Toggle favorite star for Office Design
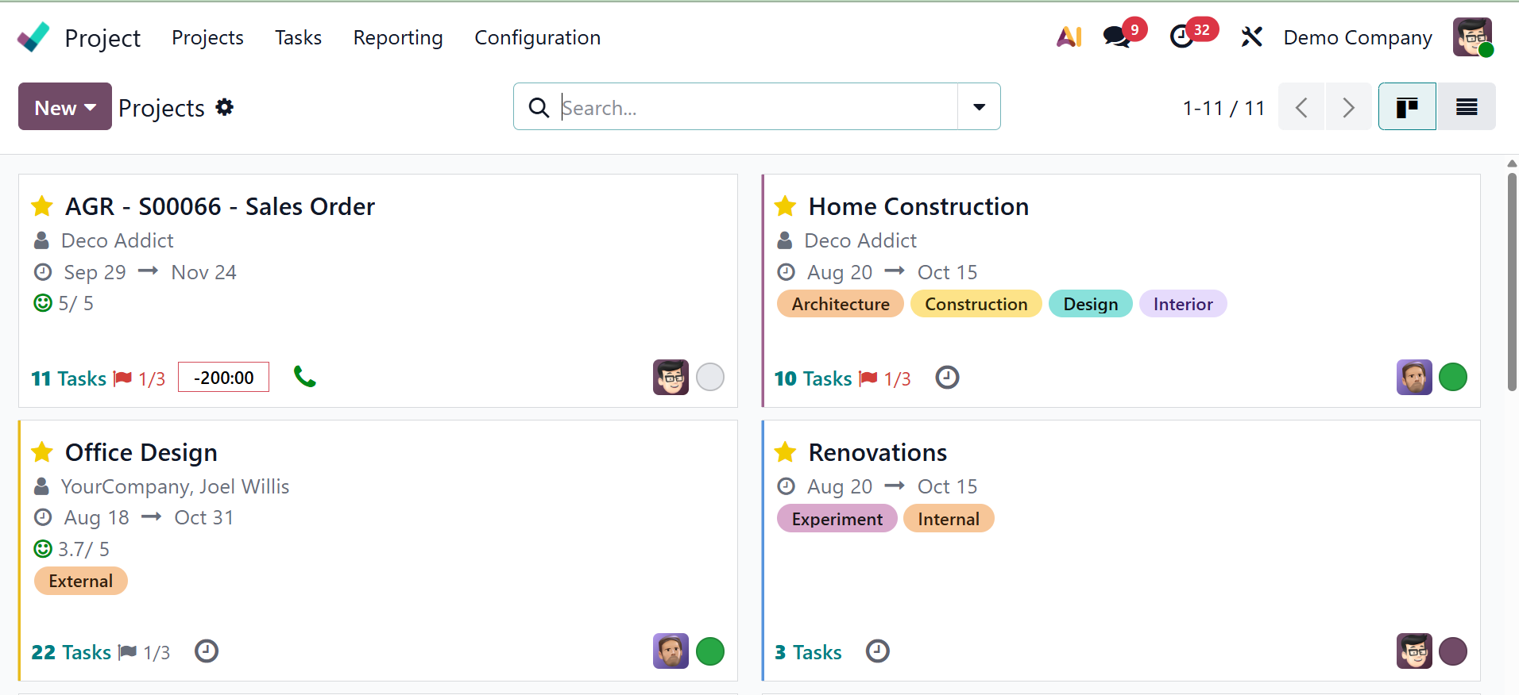The height and width of the screenshot is (695, 1519). (x=42, y=452)
